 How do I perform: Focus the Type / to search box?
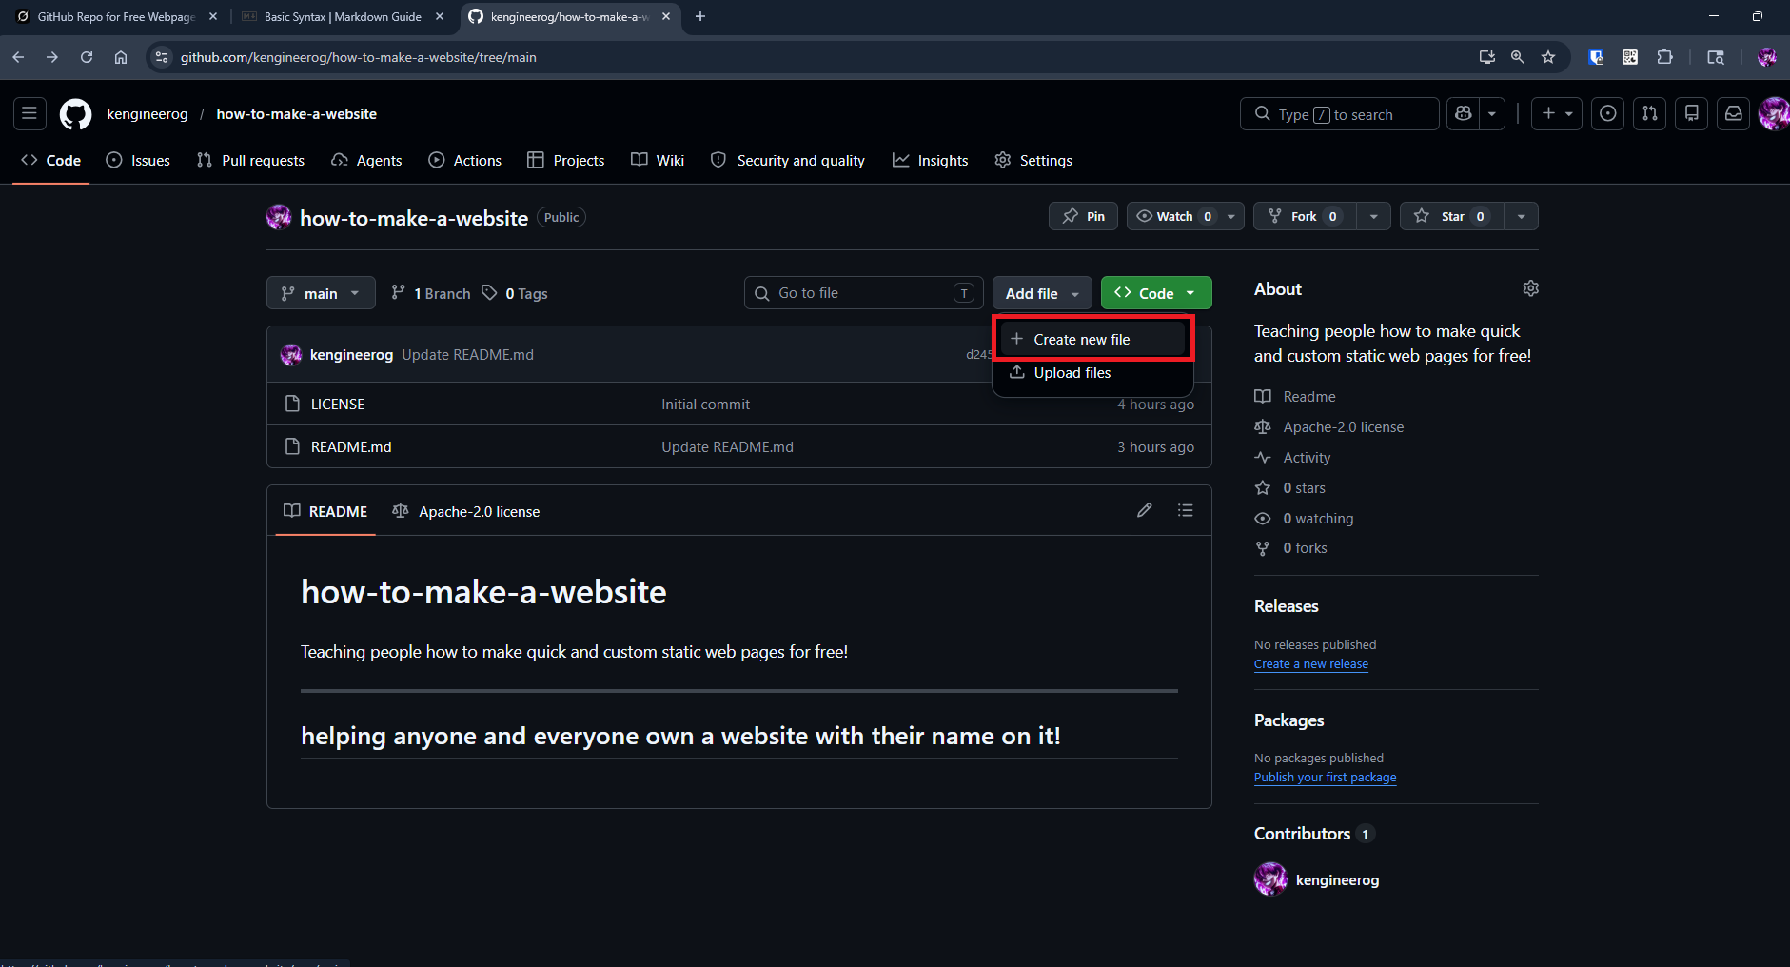tap(1340, 113)
